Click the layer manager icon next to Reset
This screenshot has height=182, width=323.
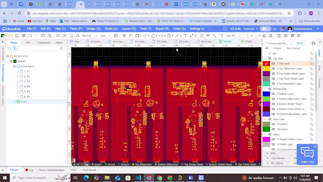click(x=313, y=43)
